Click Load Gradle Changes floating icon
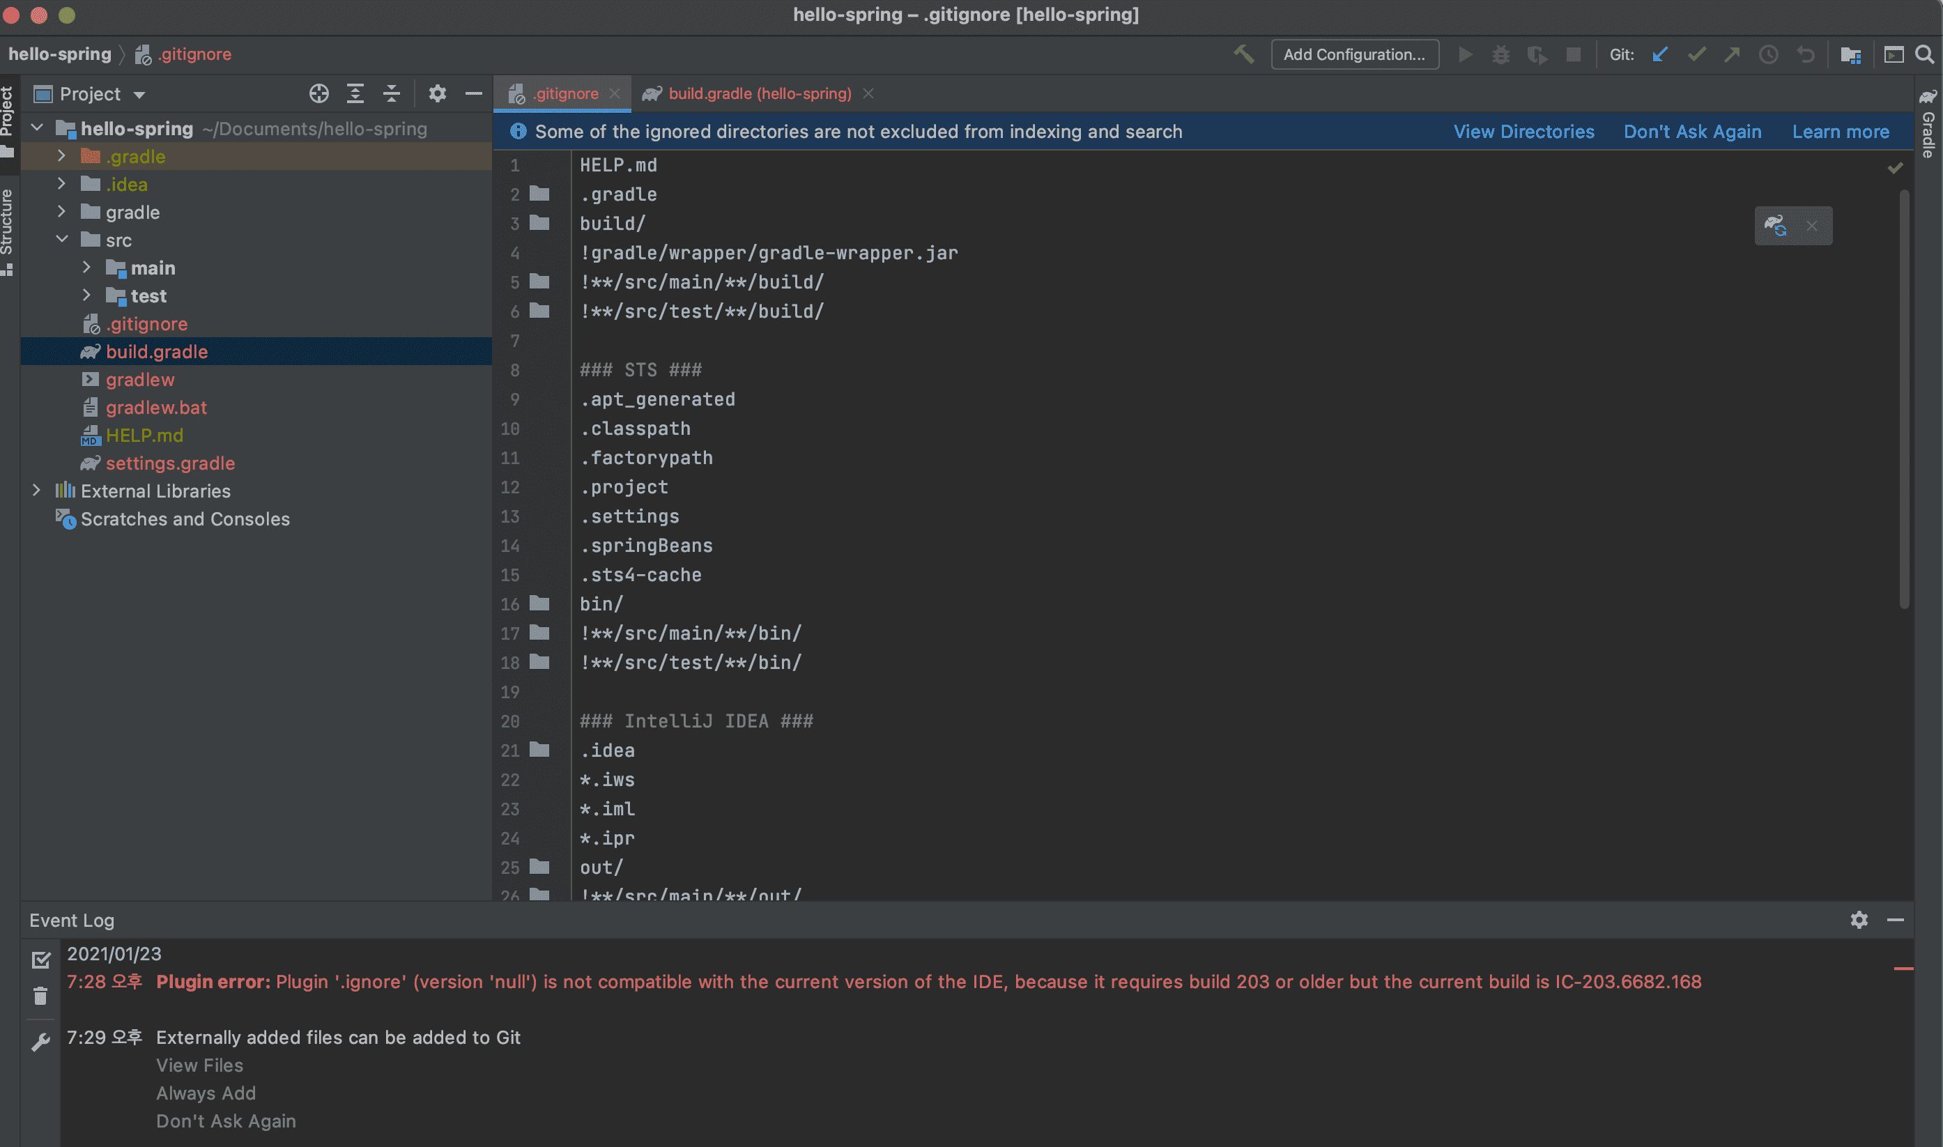Viewport: 1943px width, 1147px height. tap(1775, 226)
